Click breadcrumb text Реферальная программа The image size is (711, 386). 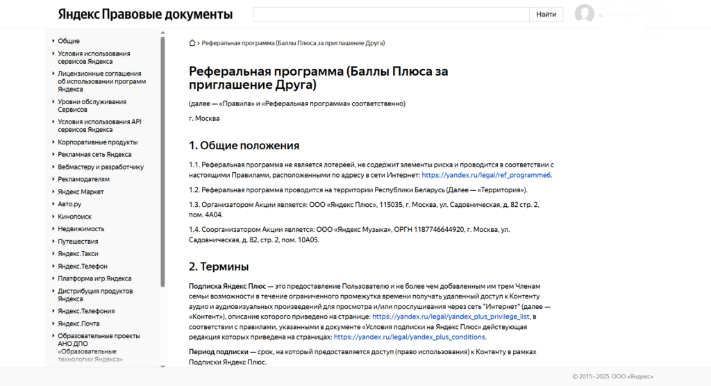click(x=294, y=43)
